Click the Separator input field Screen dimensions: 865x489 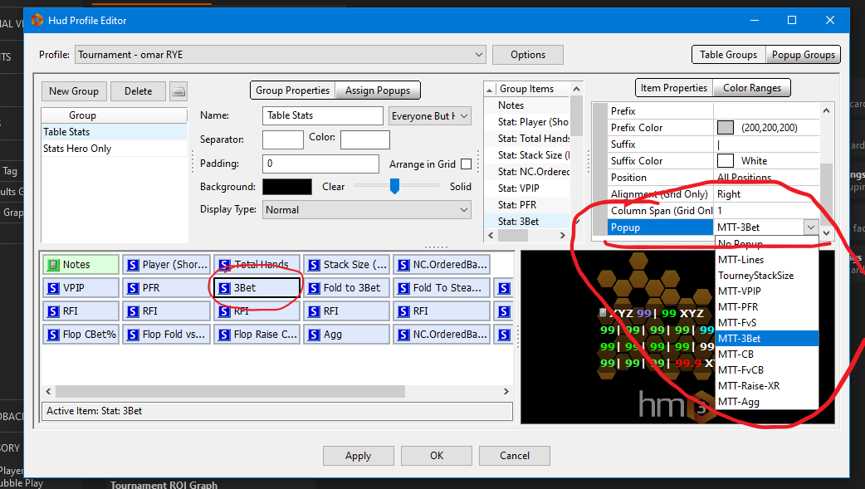(283, 139)
